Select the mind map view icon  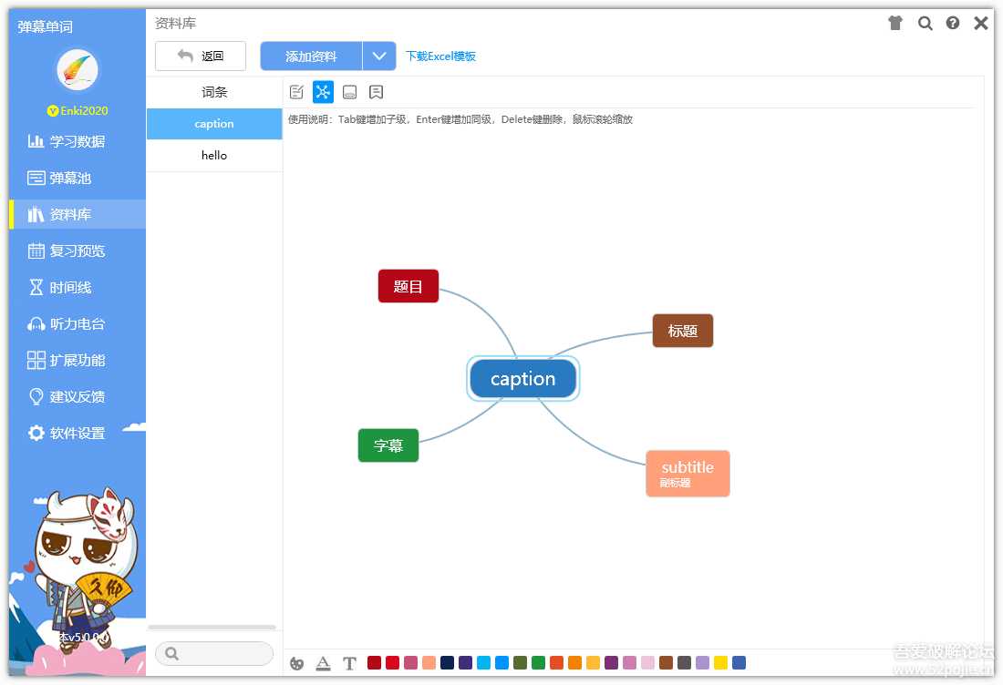(323, 91)
